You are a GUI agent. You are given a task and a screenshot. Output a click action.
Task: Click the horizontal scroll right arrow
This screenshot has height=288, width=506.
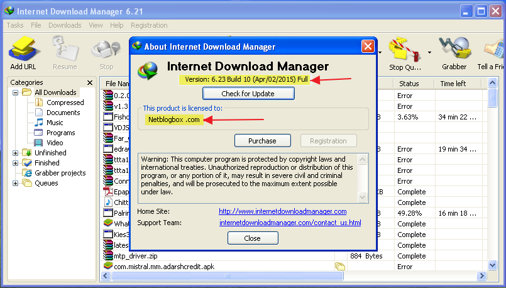(x=481, y=275)
